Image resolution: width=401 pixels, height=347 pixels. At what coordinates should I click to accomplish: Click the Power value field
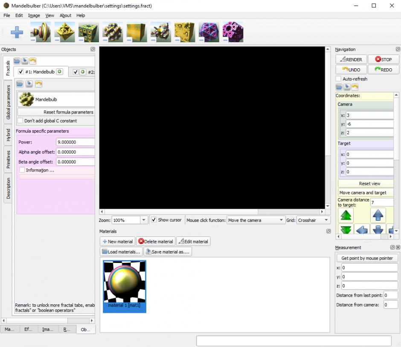pos(76,142)
